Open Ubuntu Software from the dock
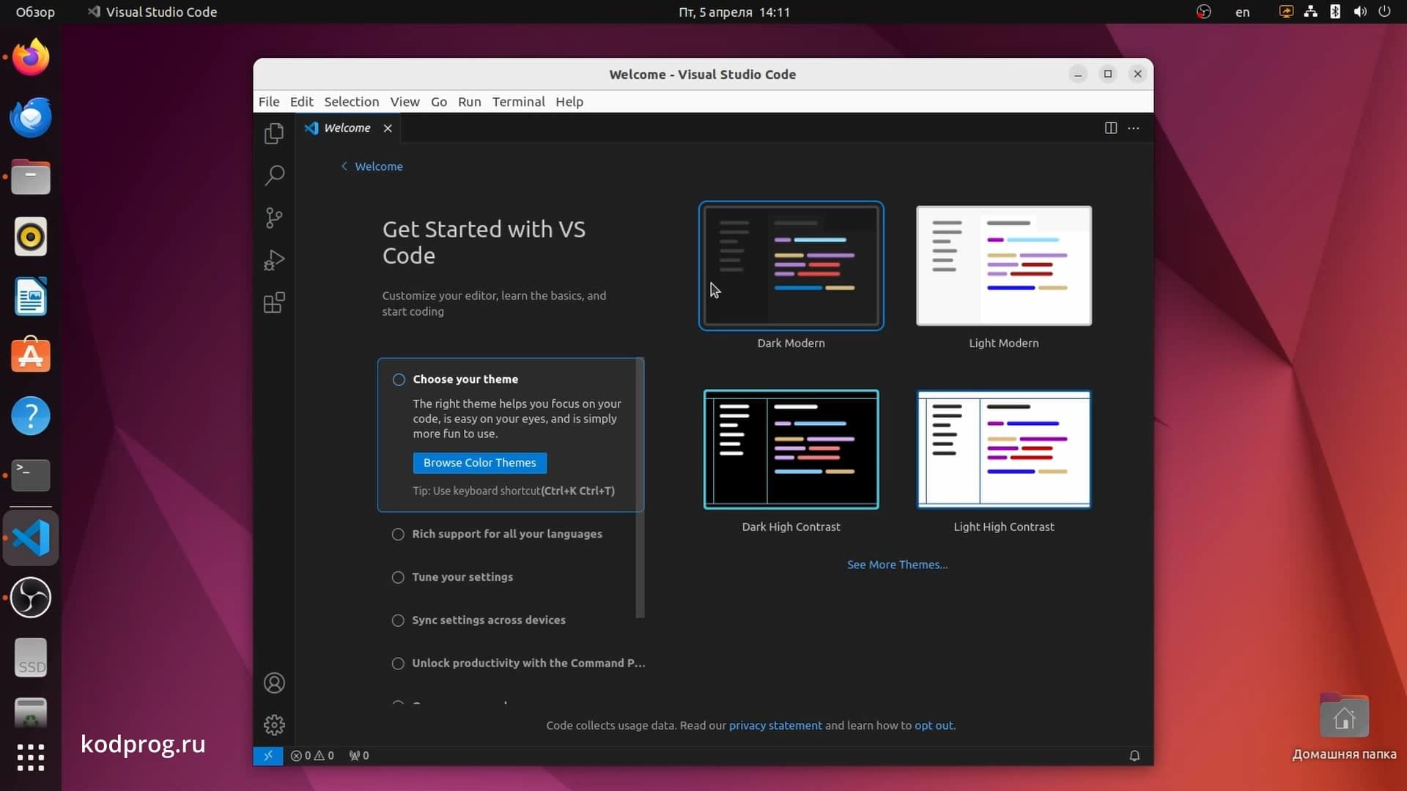Screen dimensions: 1407x791 click(x=31, y=356)
